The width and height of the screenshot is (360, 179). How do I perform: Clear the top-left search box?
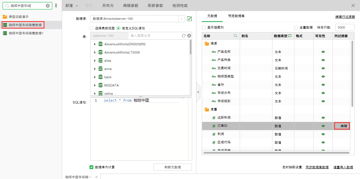pyautogui.click(x=48, y=5)
